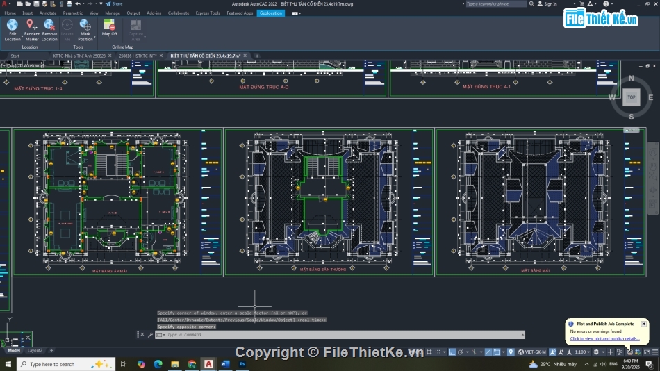Expand the Workspace Switching gear dropdown
The height and width of the screenshot is (371, 660).
tap(597, 352)
